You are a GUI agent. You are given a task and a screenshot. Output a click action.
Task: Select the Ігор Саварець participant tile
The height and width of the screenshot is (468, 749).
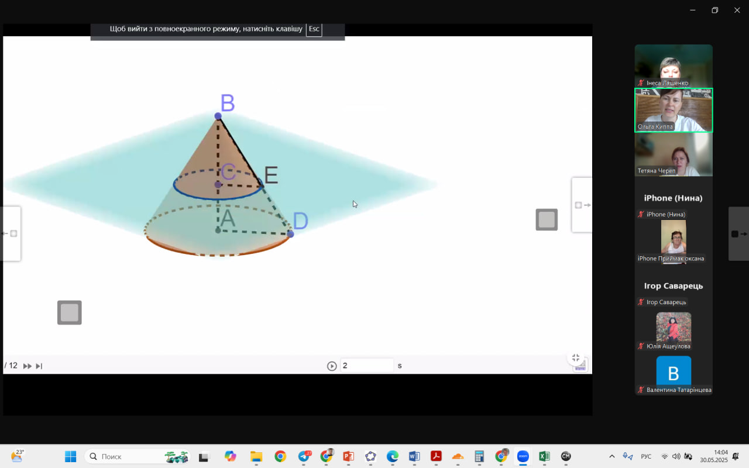pyautogui.click(x=674, y=285)
